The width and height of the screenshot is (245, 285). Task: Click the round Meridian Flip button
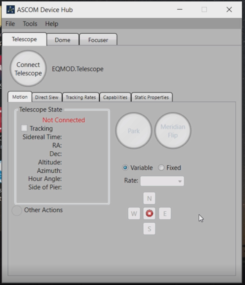click(173, 131)
